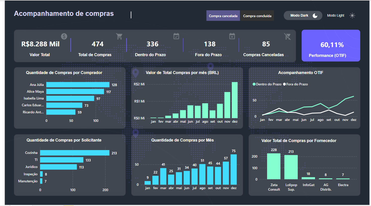Viewport: 371px width, 206px height.
Task: Click the 'Valor de Total Compras por mês (BRL)' title
Action: tap(182, 73)
